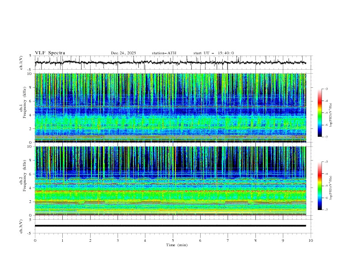This screenshot has width=350, height=270.
Task: Select the 5 minute tick on time axis
Action: coord(173,240)
